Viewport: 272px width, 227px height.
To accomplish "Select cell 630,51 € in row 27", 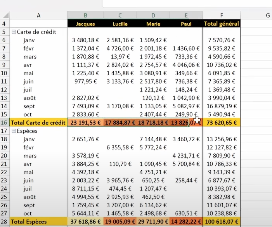I will point(186,213).
